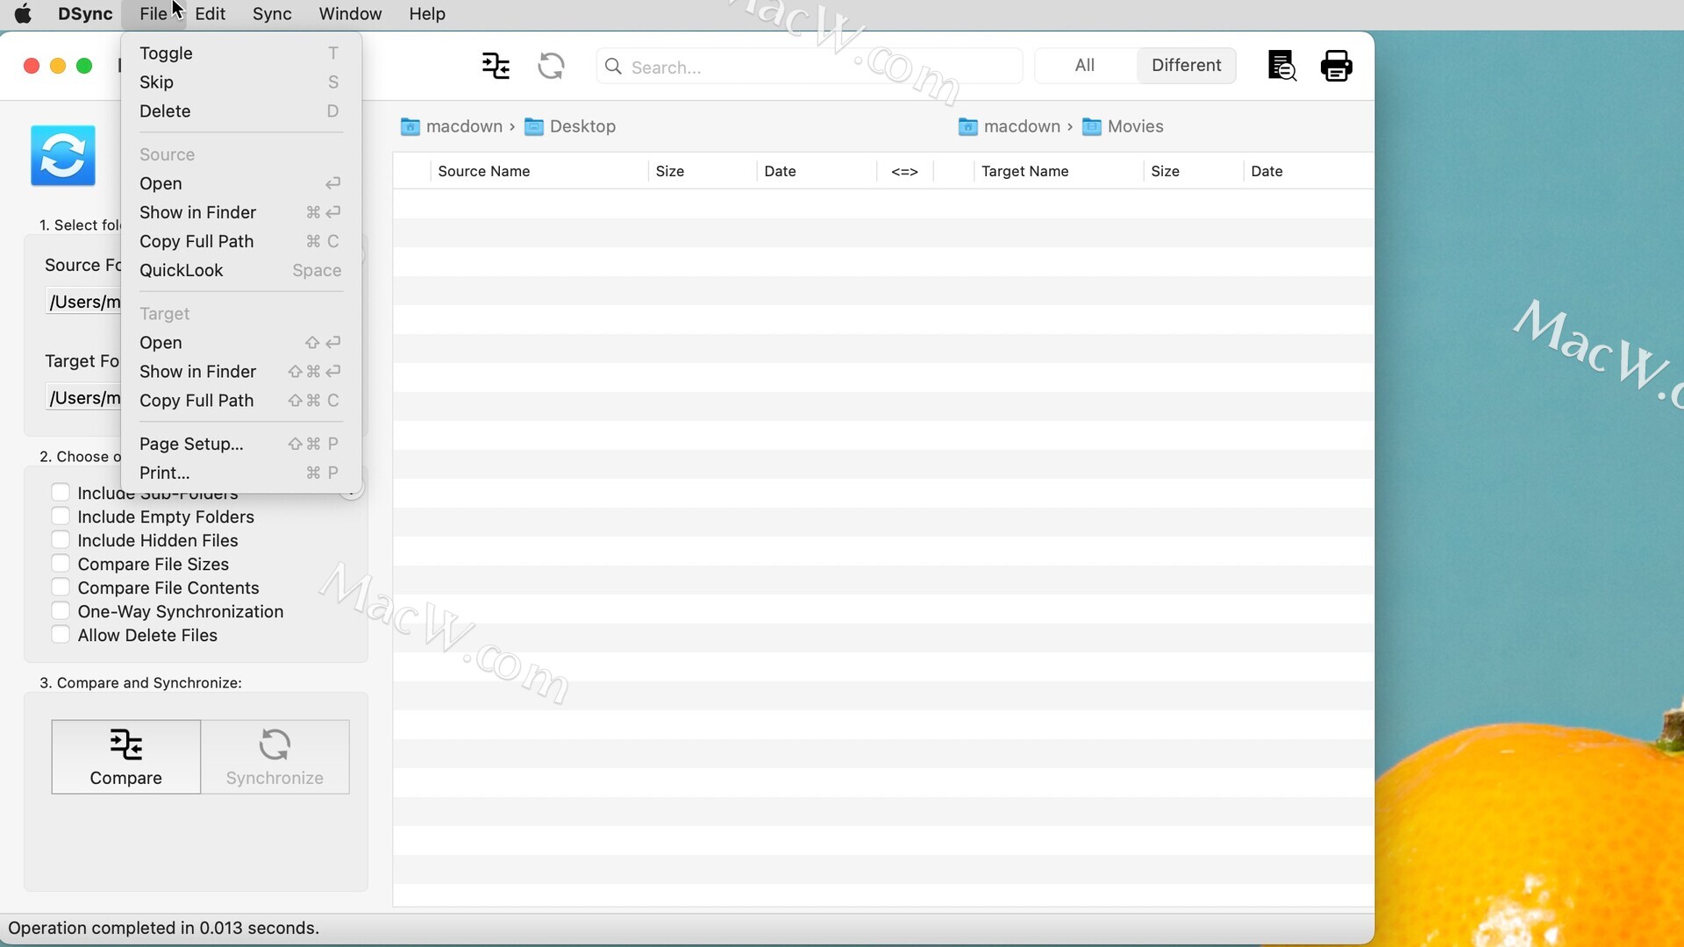This screenshot has width=1684, height=947.
Task: Open the Help menu
Action: click(x=427, y=14)
